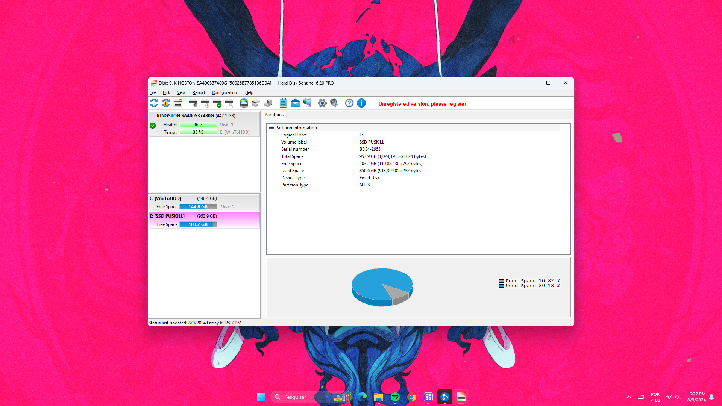The width and height of the screenshot is (722, 406).
Task: Click Hard Disk Sentinel taskbar icon
Action: point(461,397)
